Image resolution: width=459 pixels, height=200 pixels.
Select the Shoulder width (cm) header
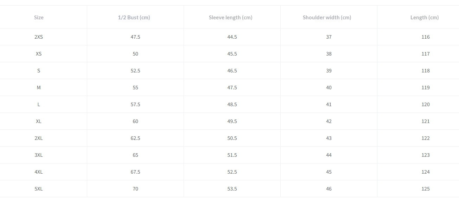pyautogui.click(x=327, y=17)
